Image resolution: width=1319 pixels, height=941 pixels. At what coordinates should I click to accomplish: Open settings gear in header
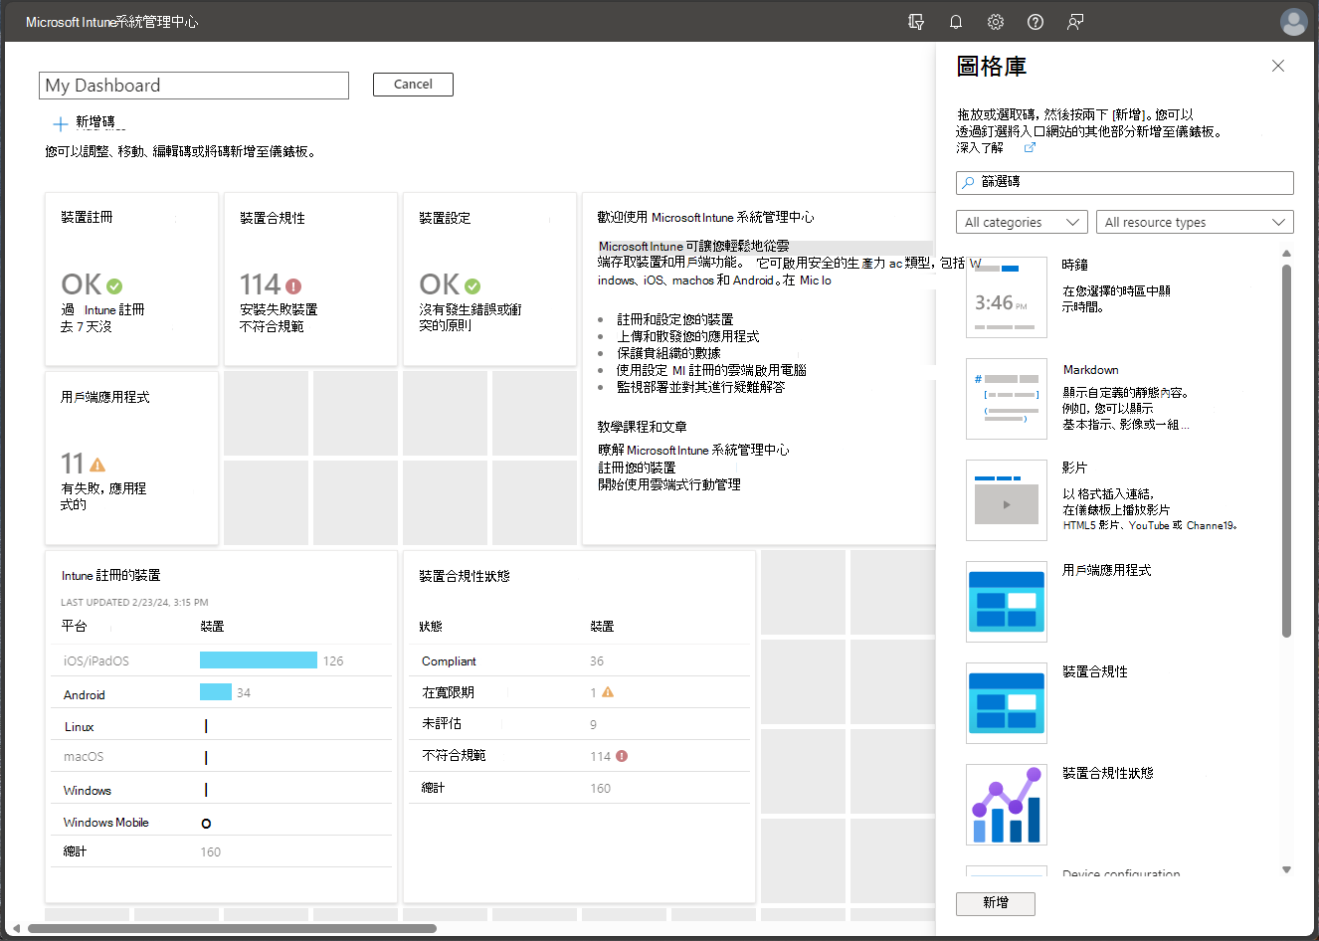(996, 22)
